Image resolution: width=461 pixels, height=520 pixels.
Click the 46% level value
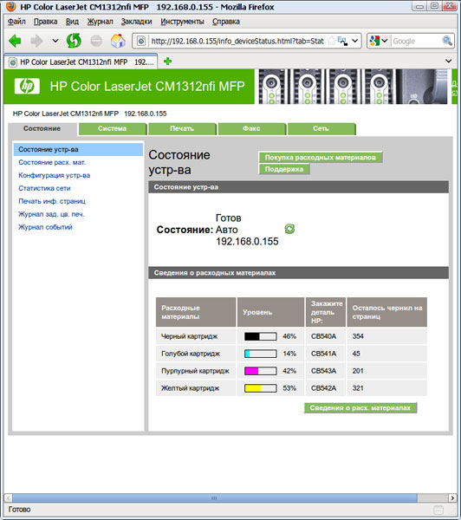tap(289, 336)
